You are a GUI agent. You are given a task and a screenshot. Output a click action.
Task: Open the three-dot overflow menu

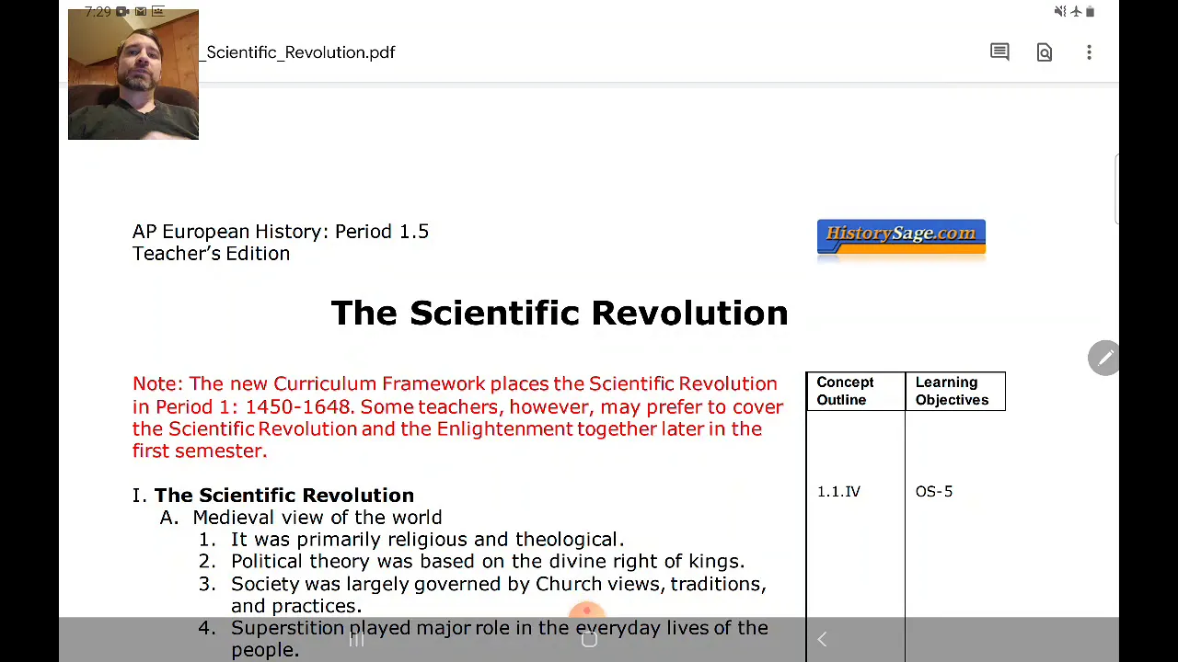pos(1089,52)
